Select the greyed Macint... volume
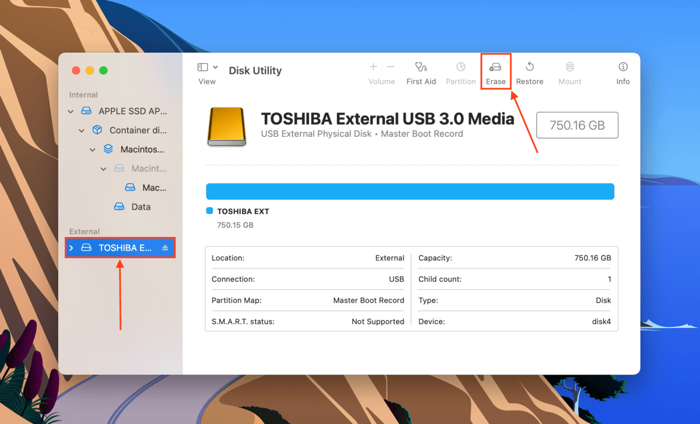 click(x=149, y=169)
